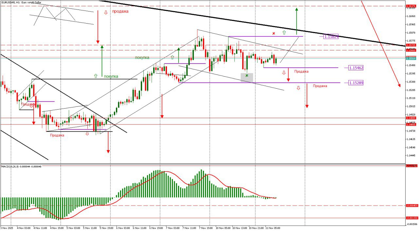419x231 pixels.
Task: Click the '11 Nov 05:00' time axis label
Action: point(273,228)
